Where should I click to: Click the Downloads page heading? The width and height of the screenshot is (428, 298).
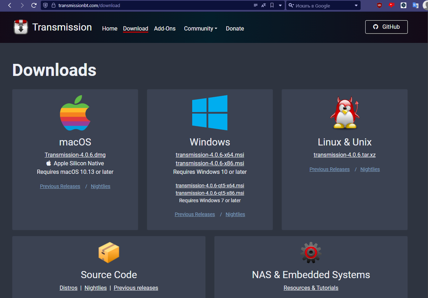point(54,70)
